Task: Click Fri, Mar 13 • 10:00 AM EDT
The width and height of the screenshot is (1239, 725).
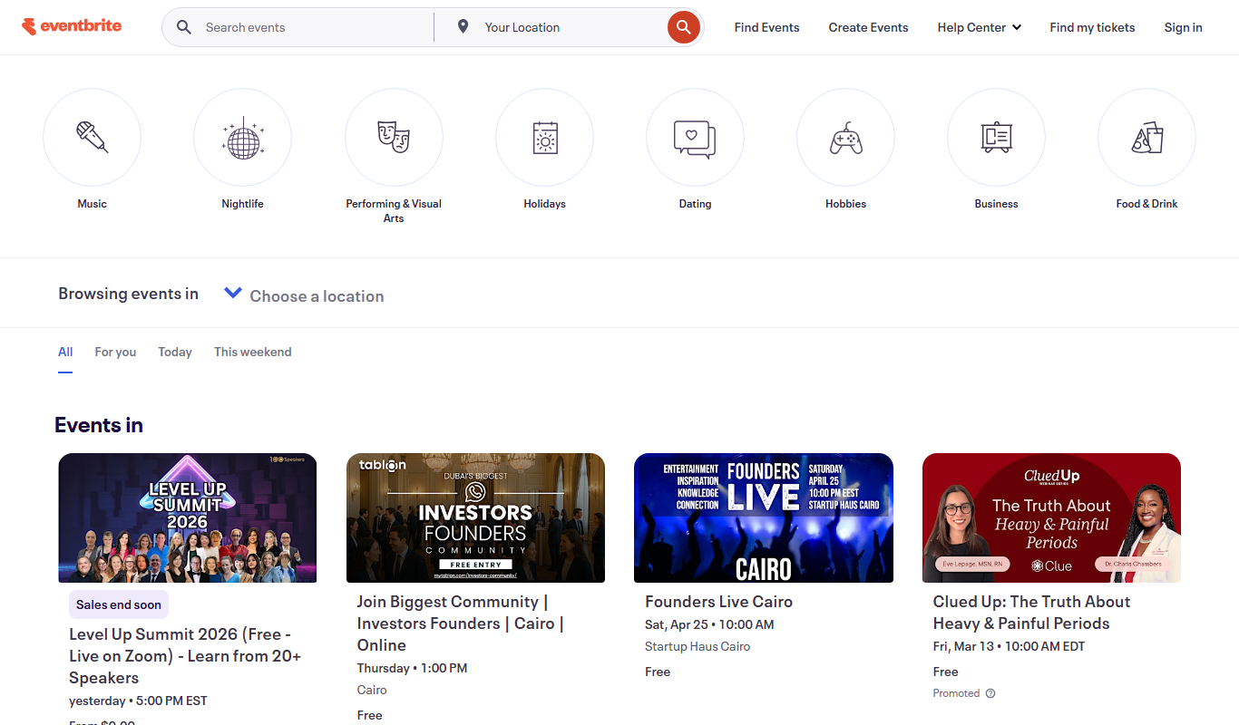Action: 1010,646
